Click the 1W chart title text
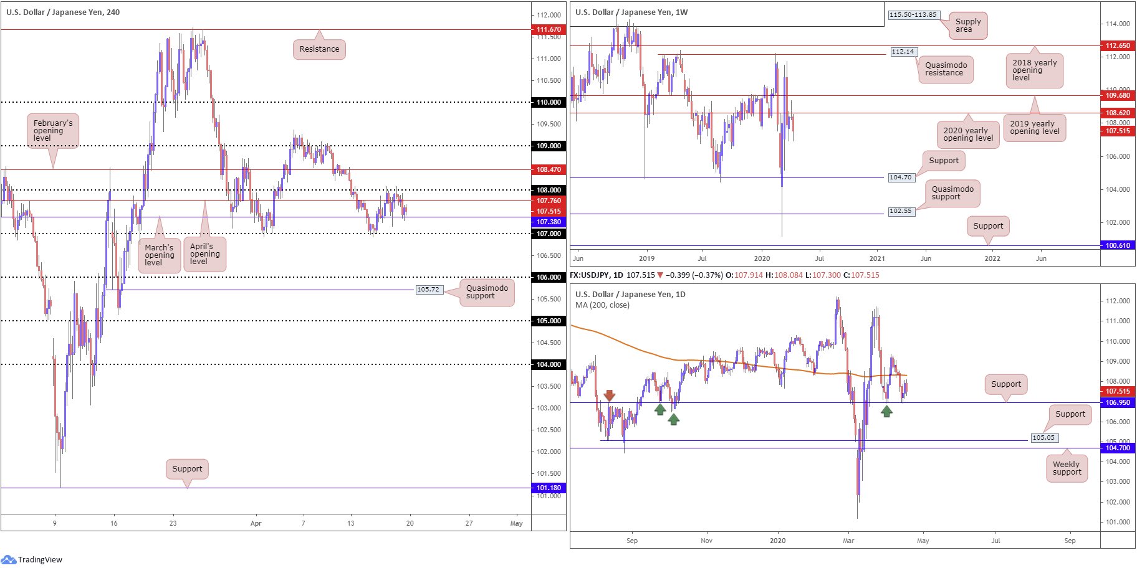Image resolution: width=1137 pixels, height=568 pixels. click(x=631, y=12)
